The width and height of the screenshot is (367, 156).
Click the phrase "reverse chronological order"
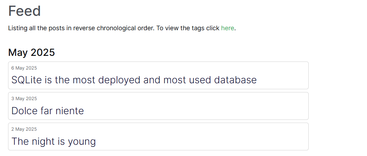[113, 28]
